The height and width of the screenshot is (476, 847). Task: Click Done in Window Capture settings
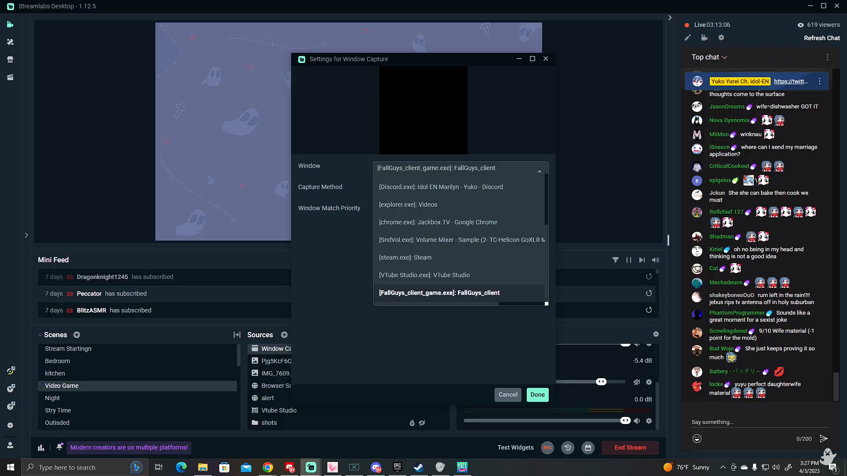pyautogui.click(x=537, y=395)
